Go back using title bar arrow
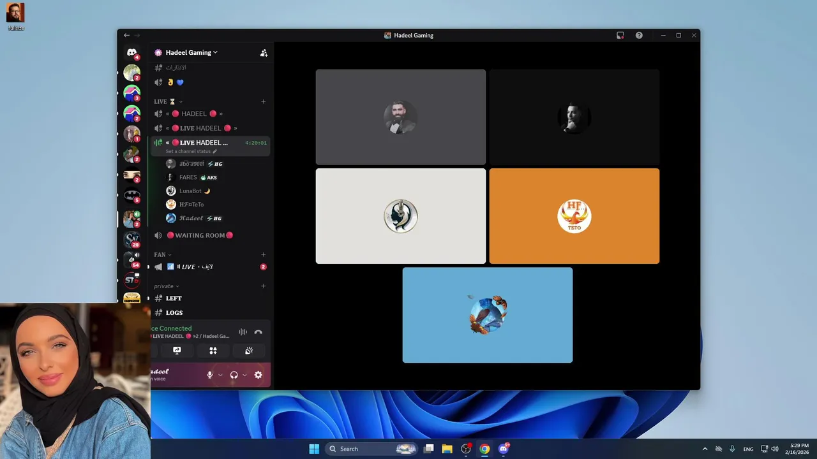This screenshot has width=817, height=459. (x=126, y=36)
